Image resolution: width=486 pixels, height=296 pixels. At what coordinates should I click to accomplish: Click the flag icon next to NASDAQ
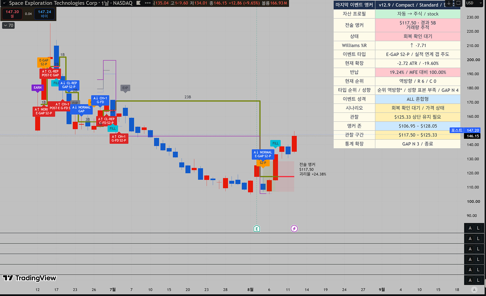pyautogui.click(x=138, y=3)
